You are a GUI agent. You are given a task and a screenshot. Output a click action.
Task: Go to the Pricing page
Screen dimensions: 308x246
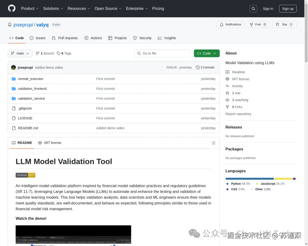tap(158, 9)
